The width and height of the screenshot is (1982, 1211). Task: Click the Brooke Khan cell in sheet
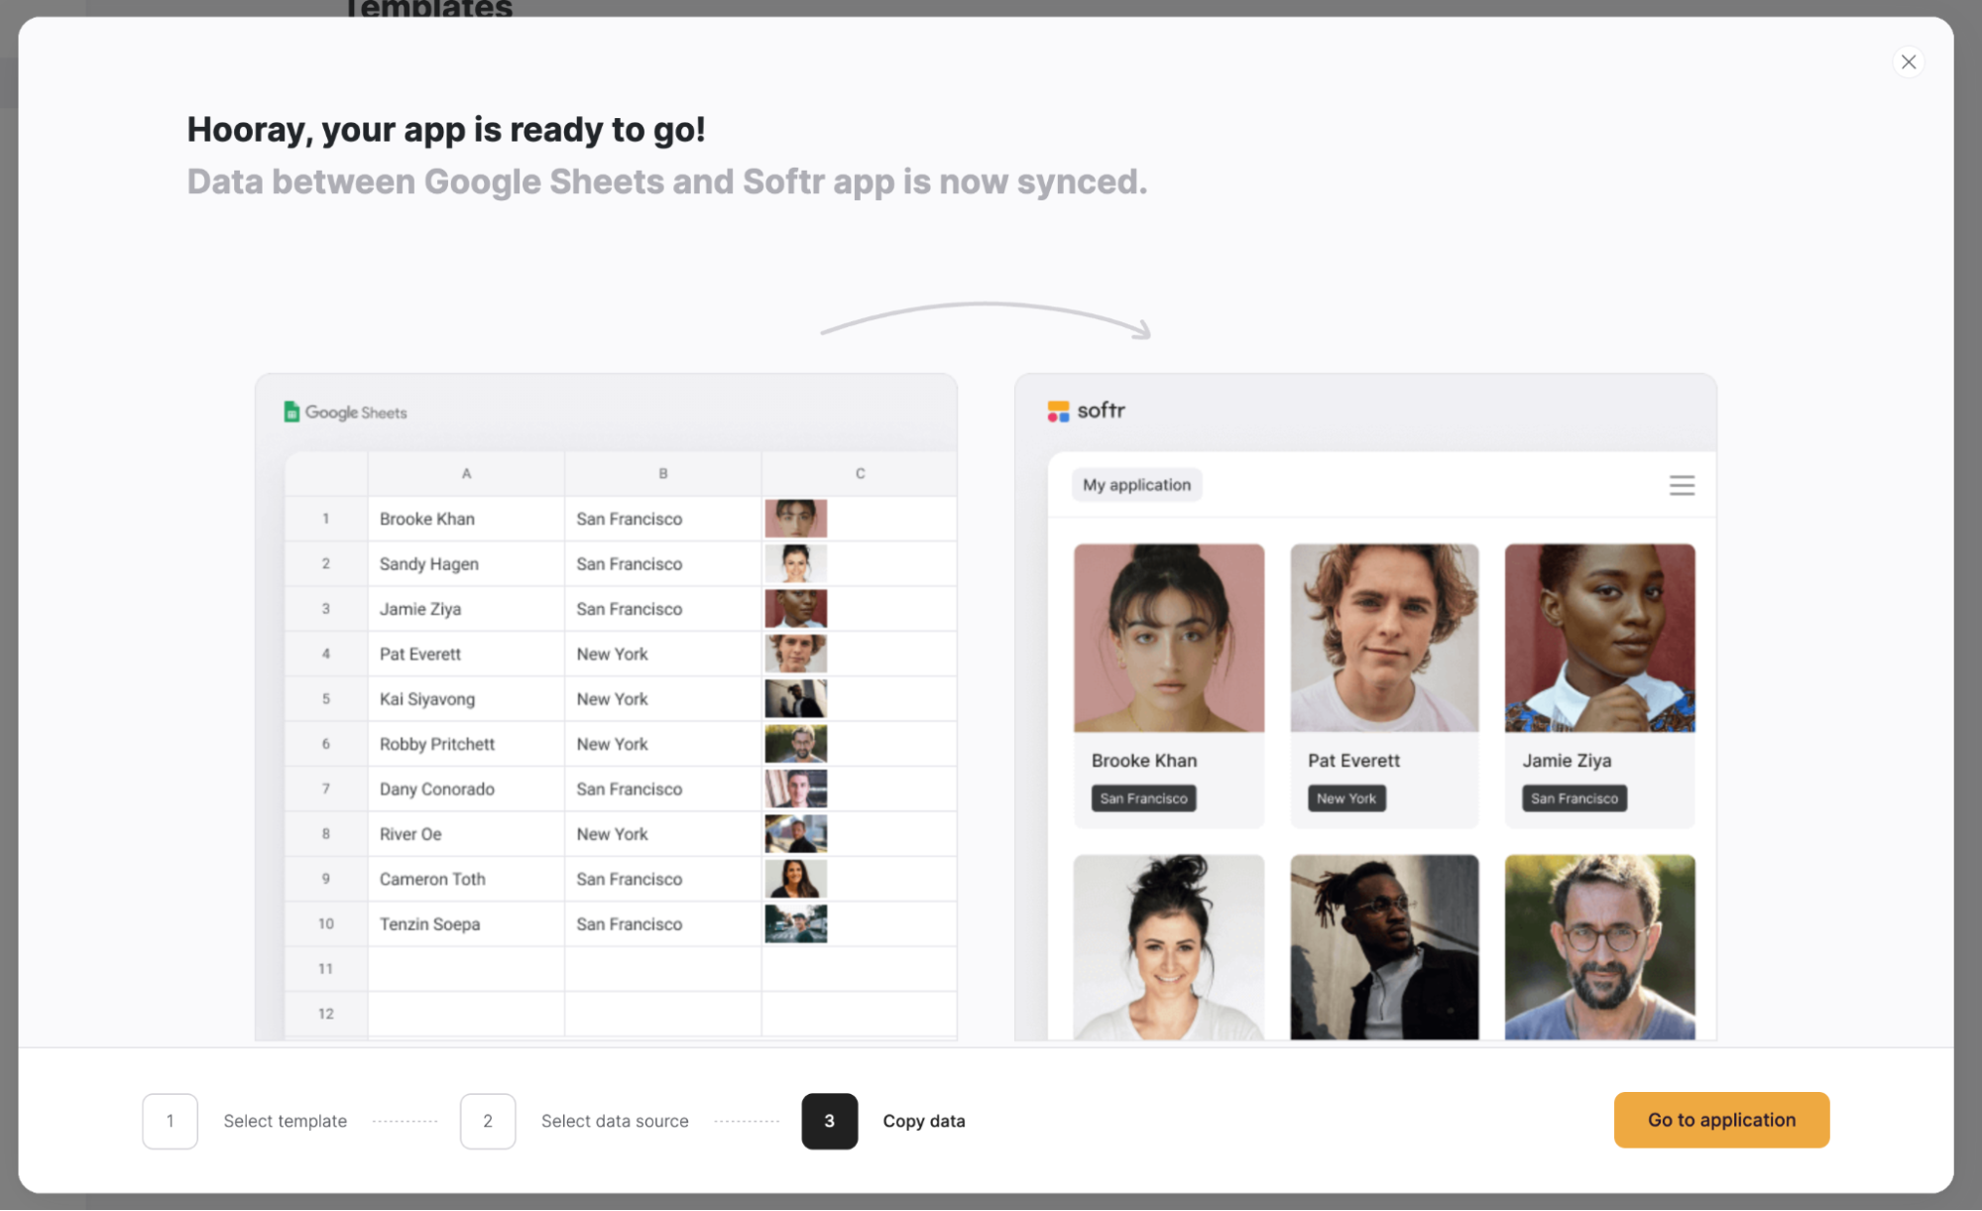(466, 519)
